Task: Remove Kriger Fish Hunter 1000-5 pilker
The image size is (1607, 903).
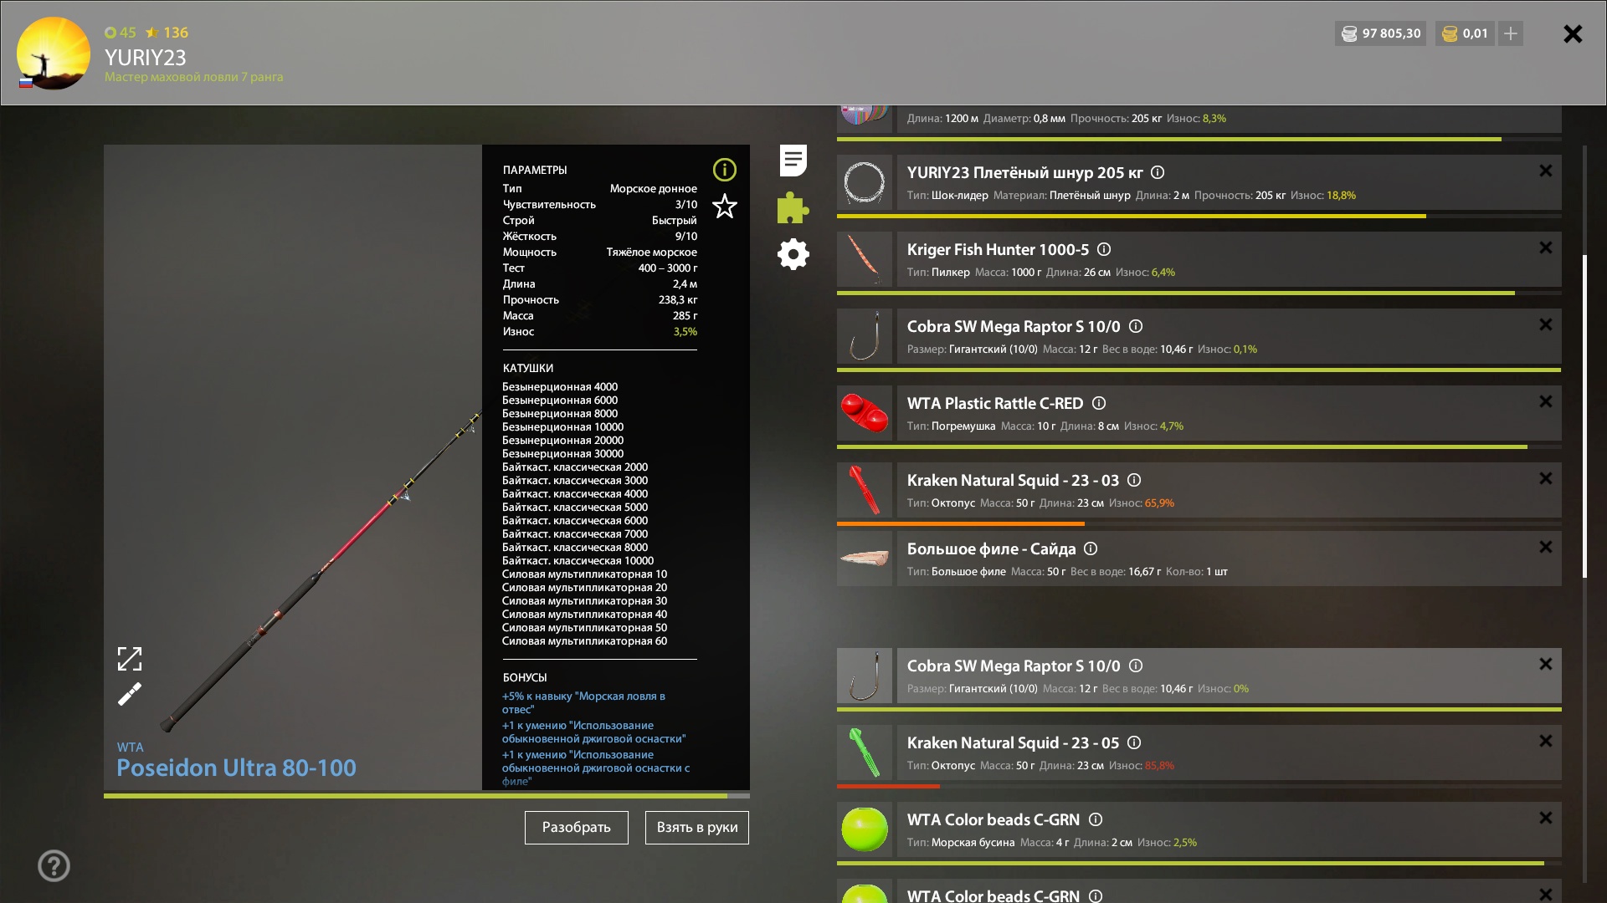Action: 1545,247
